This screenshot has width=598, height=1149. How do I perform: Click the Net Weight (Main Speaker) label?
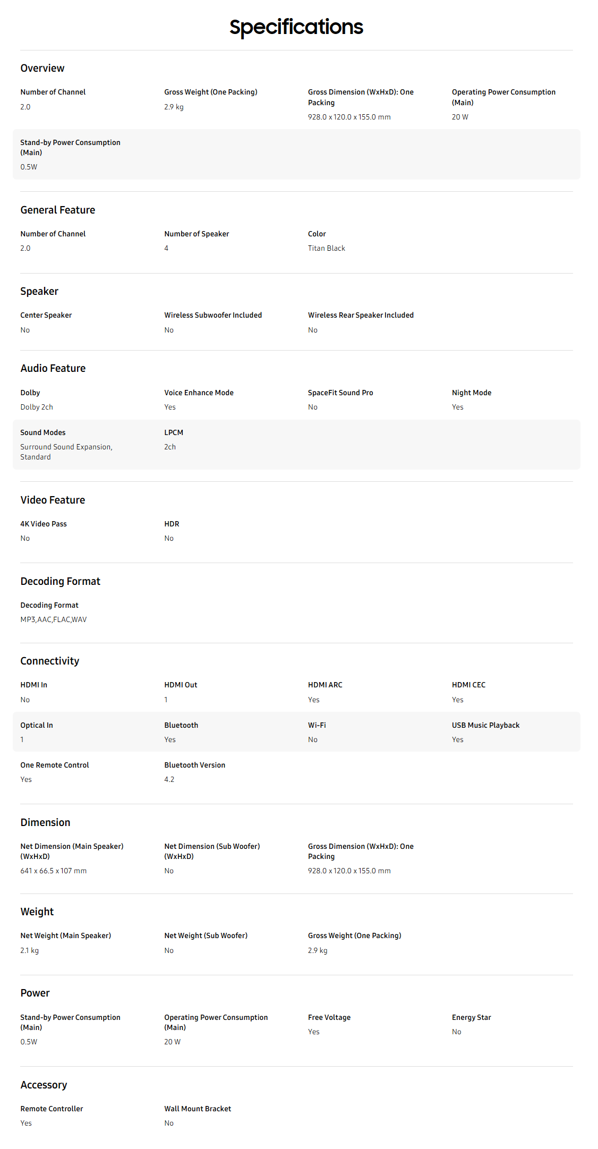tap(66, 935)
